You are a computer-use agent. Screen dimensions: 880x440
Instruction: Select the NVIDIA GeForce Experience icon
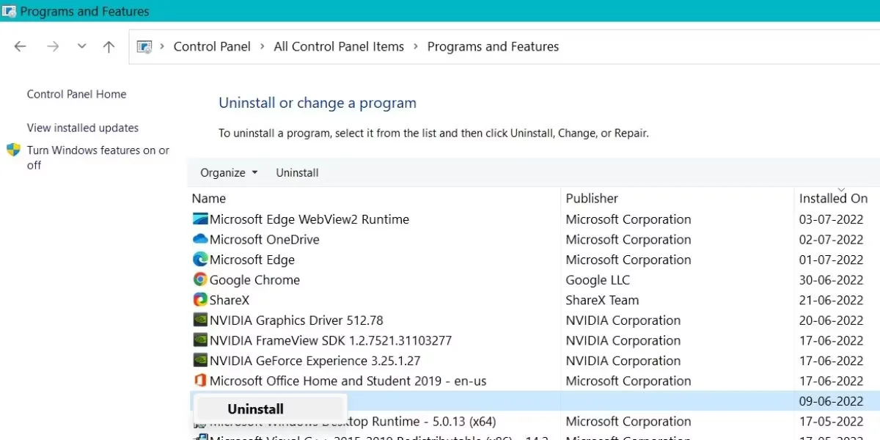click(x=199, y=360)
